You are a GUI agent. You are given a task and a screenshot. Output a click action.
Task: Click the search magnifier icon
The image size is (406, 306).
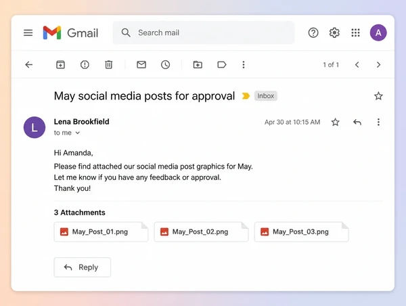tap(126, 32)
